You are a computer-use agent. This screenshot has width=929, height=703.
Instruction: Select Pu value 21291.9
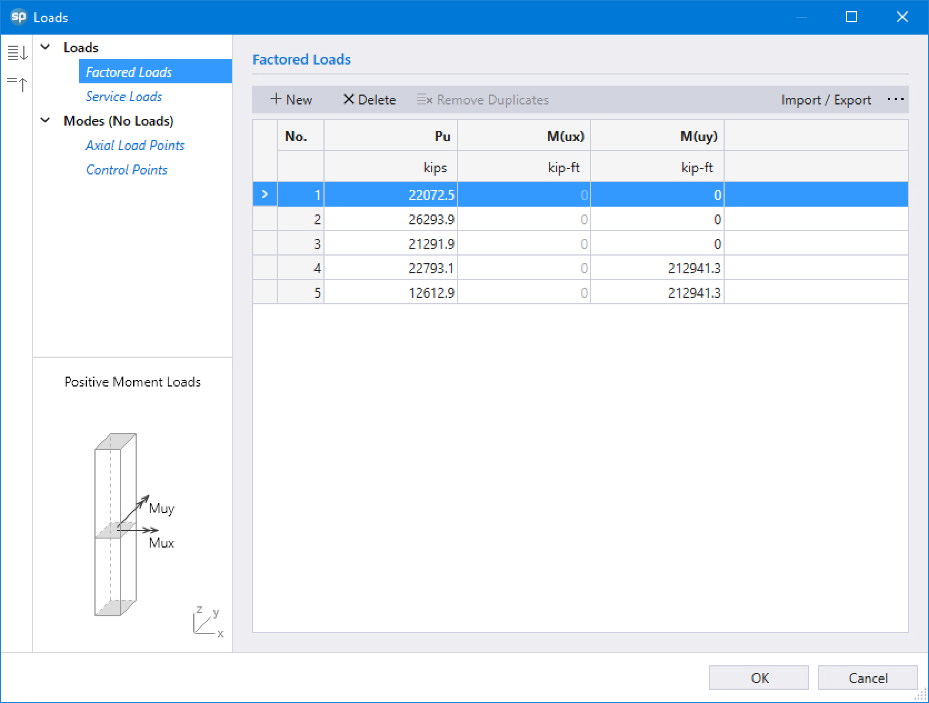[x=390, y=243]
